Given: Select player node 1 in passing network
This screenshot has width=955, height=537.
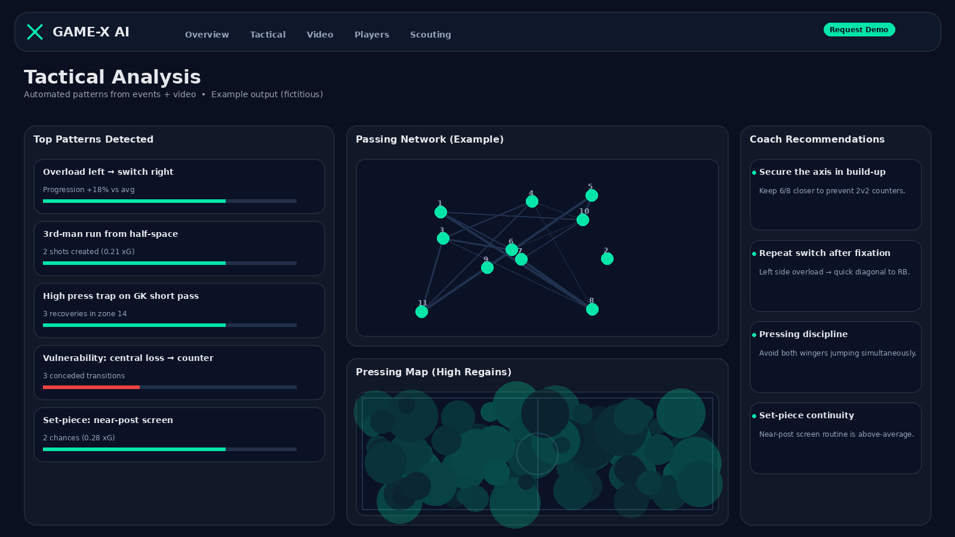Looking at the screenshot, I should click(440, 212).
